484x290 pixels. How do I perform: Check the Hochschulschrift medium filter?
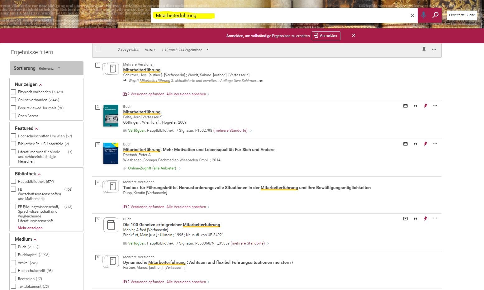click(x=13, y=270)
